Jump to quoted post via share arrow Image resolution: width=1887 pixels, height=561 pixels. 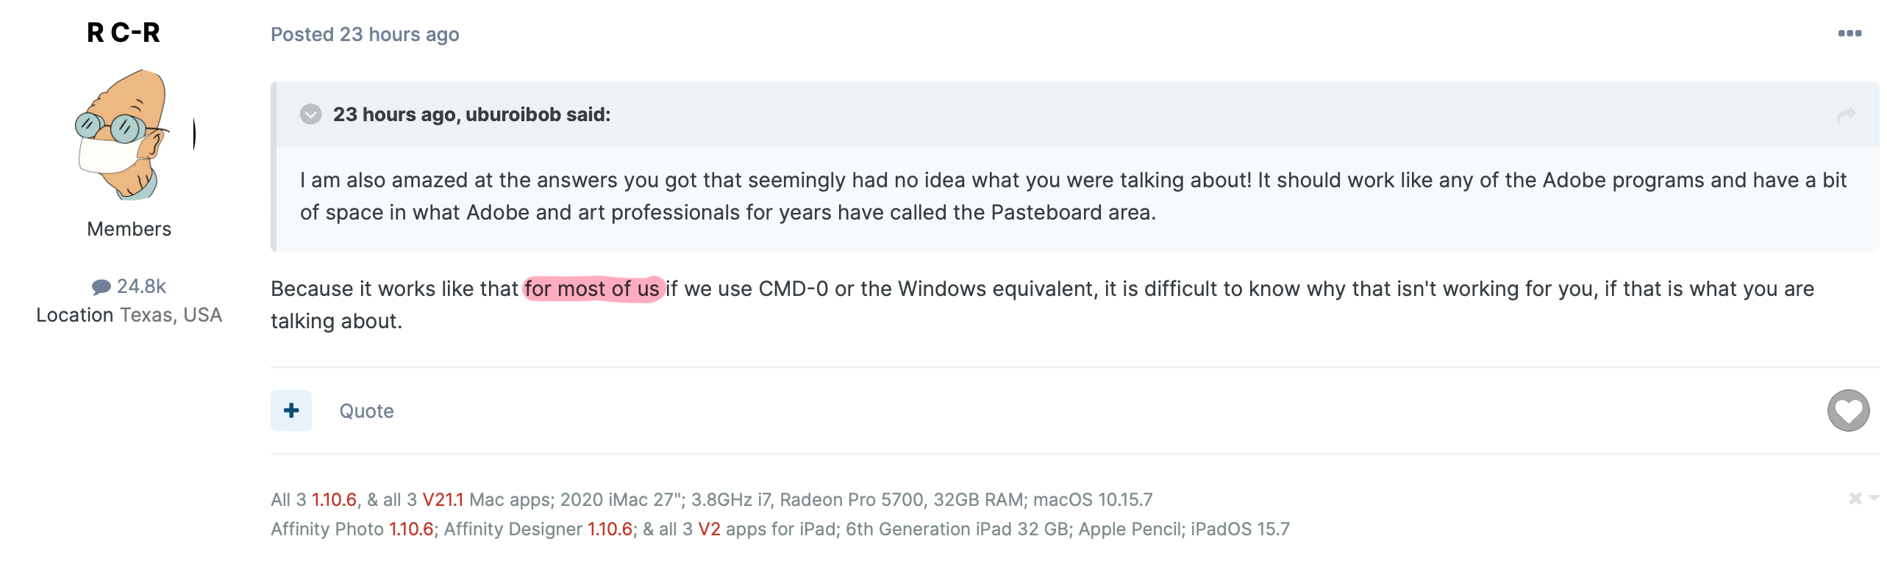tap(1846, 115)
